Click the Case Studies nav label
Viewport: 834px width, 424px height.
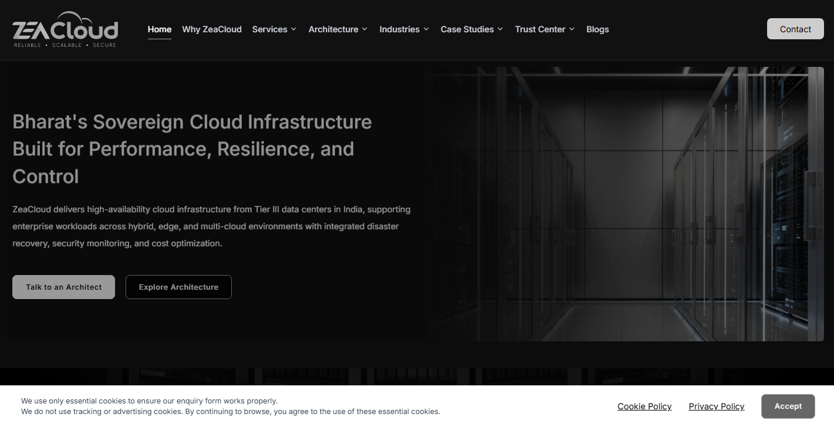pyautogui.click(x=467, y=29)
